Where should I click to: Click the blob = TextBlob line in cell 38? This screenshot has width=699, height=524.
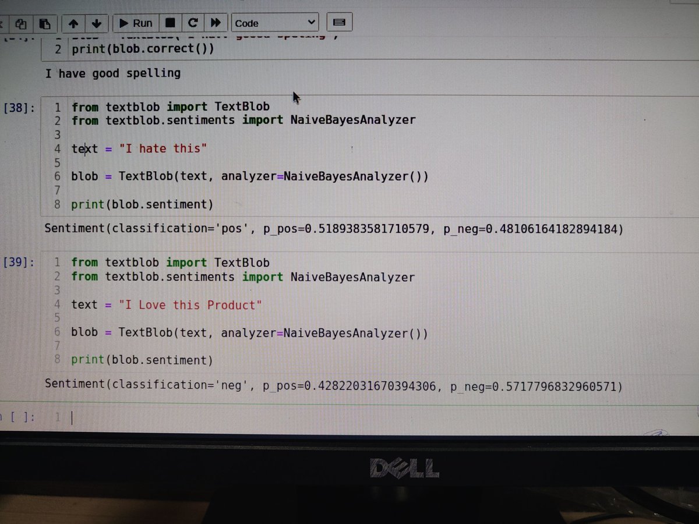click(249, 176)
